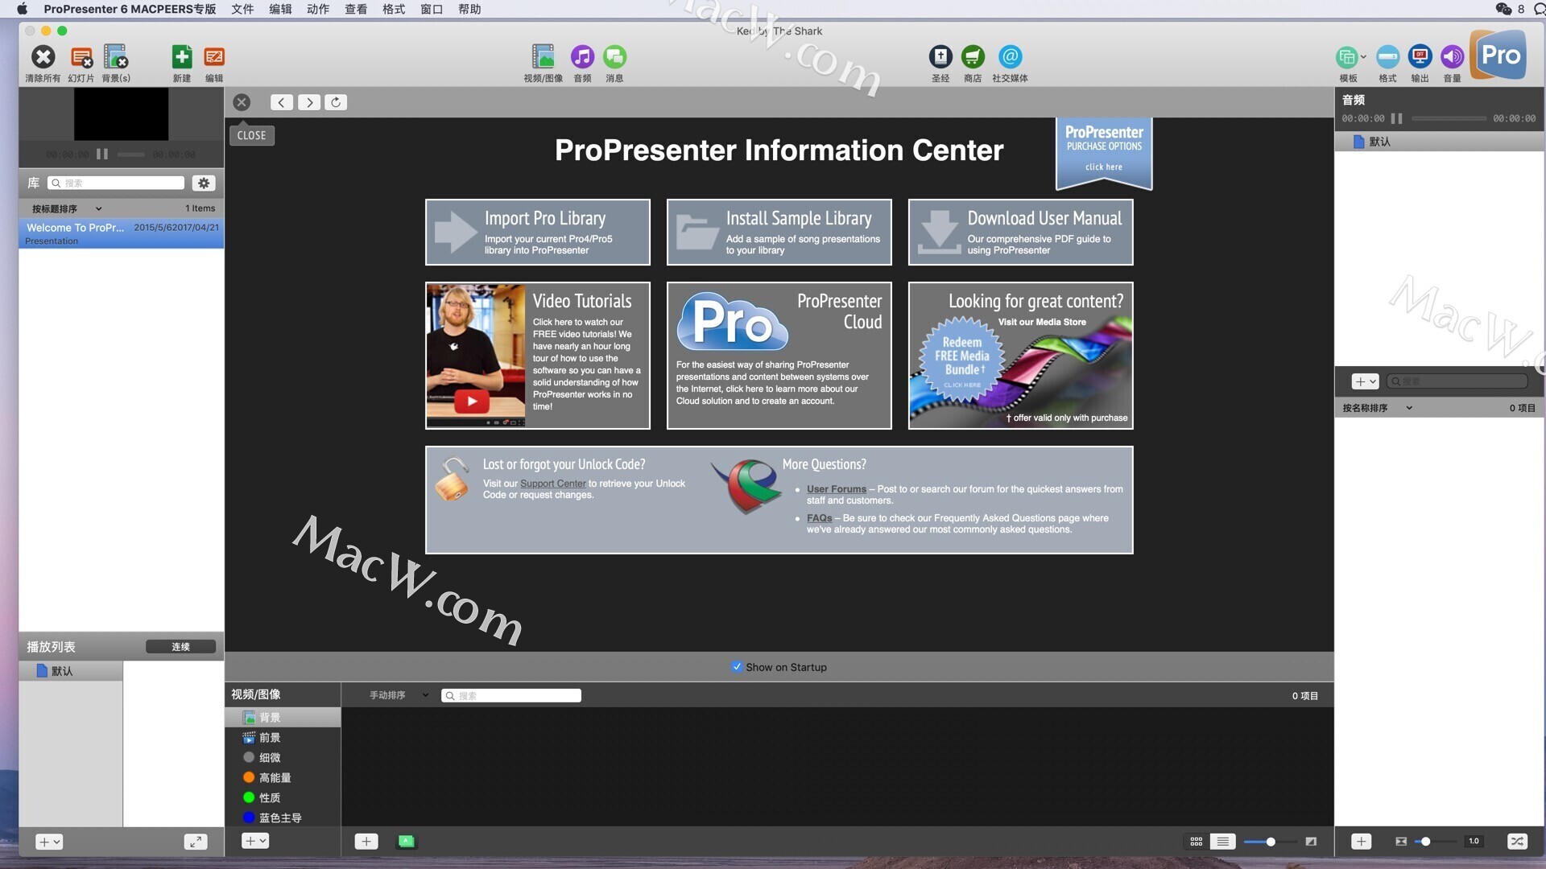Open the 按名称排序 sort dropdown
This screenshot has width=1546, height=869.
[x=1377, y=408]
